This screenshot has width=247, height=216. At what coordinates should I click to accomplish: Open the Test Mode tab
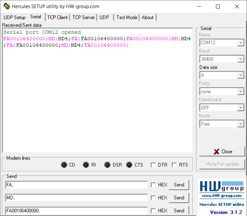point(127,17)
